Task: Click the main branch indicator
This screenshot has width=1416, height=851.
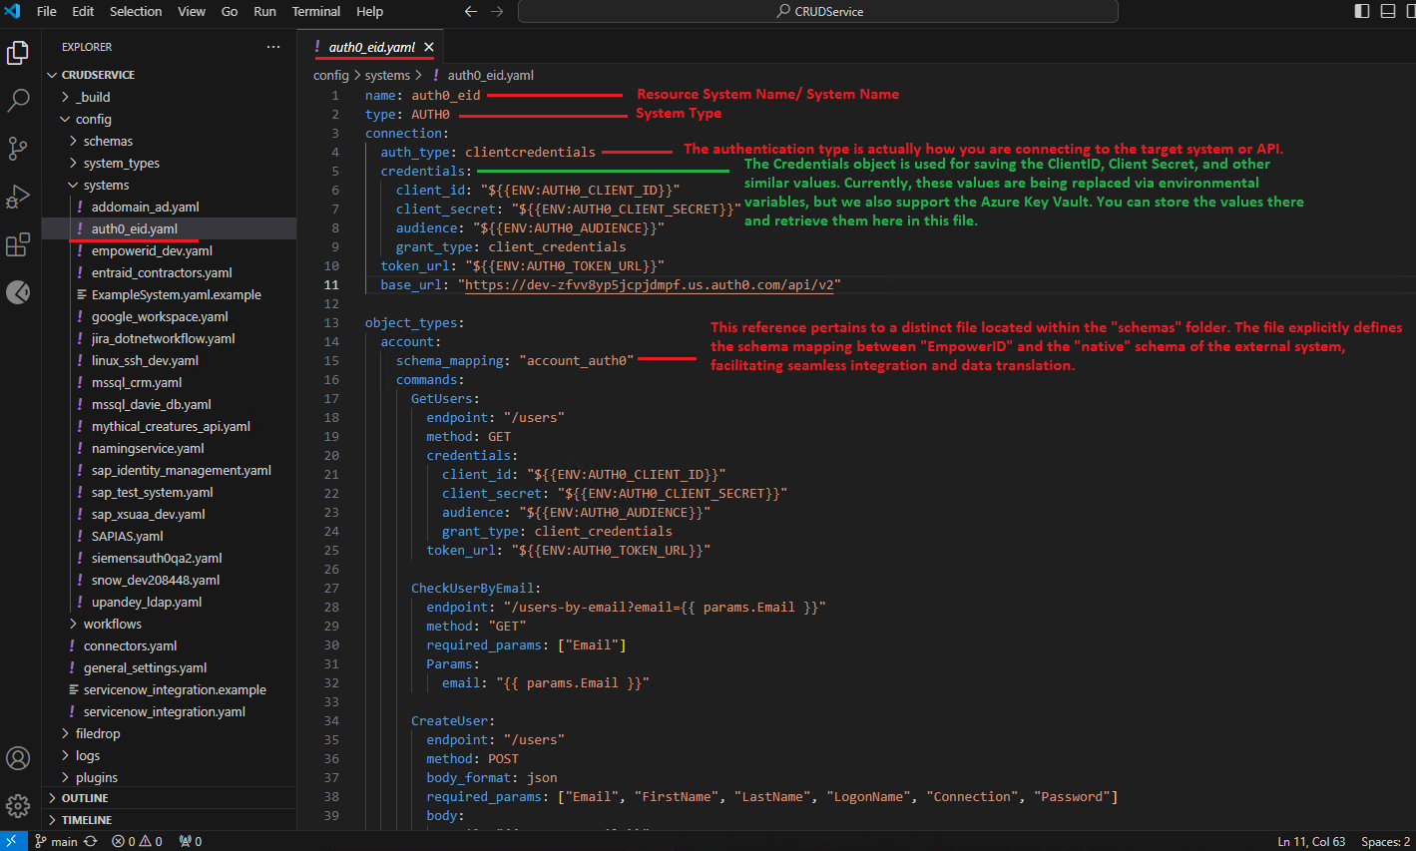Action: point(56,841)
